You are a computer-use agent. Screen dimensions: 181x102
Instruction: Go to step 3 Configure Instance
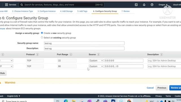(x=46, y=11)
